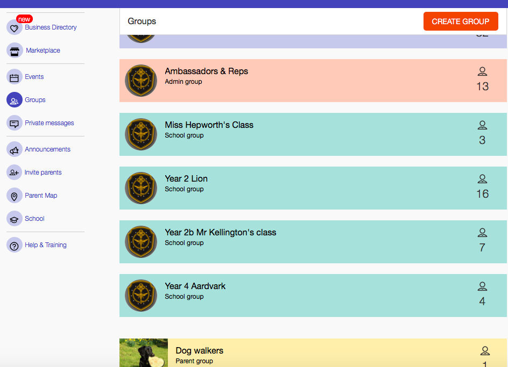
Task: Click member icon in Year 2 Lion row
Action: click(x=482, y=178)
